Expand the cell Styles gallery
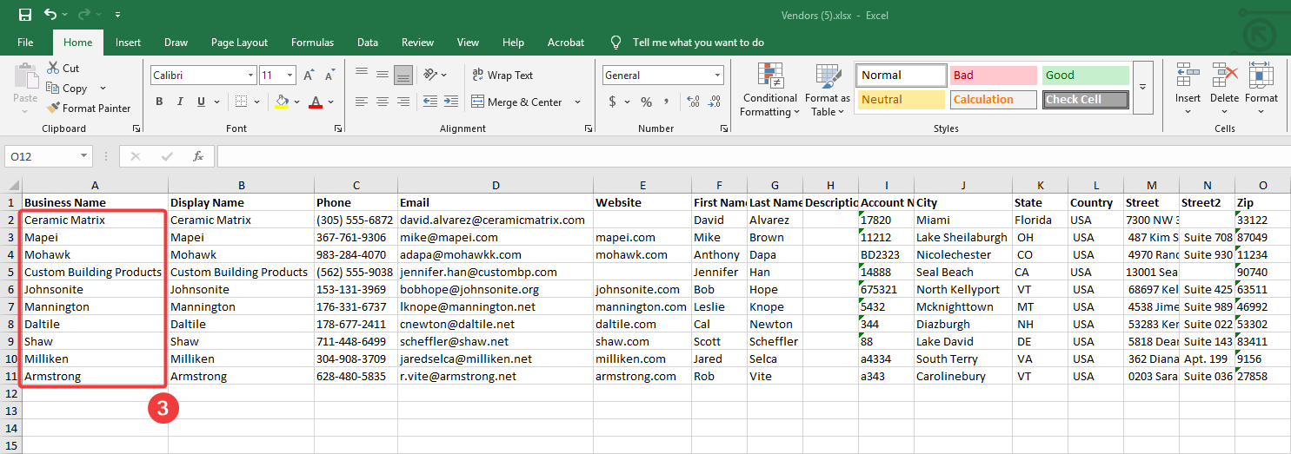Viewport: 1291px width, 454px height. (x=1143, y=88)
